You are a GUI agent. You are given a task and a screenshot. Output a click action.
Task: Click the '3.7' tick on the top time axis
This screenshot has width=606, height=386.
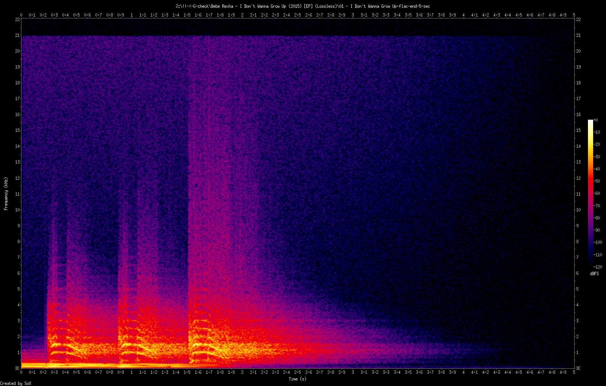pyautogui.click(x=430, y=15)
